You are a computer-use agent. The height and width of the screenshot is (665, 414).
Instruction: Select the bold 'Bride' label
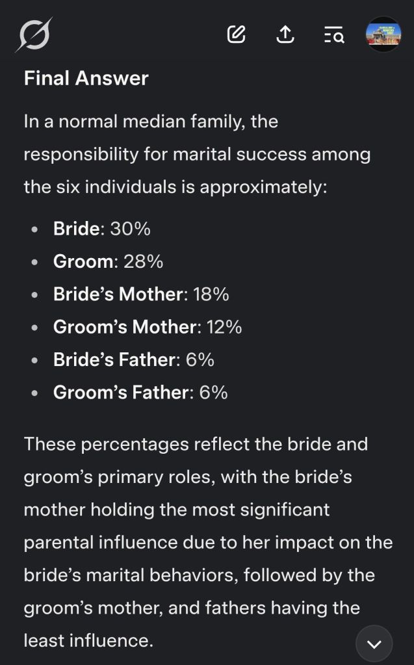[76, 229]
